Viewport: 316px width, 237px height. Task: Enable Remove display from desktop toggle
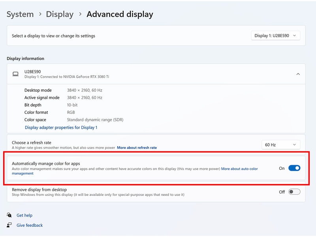294,192
